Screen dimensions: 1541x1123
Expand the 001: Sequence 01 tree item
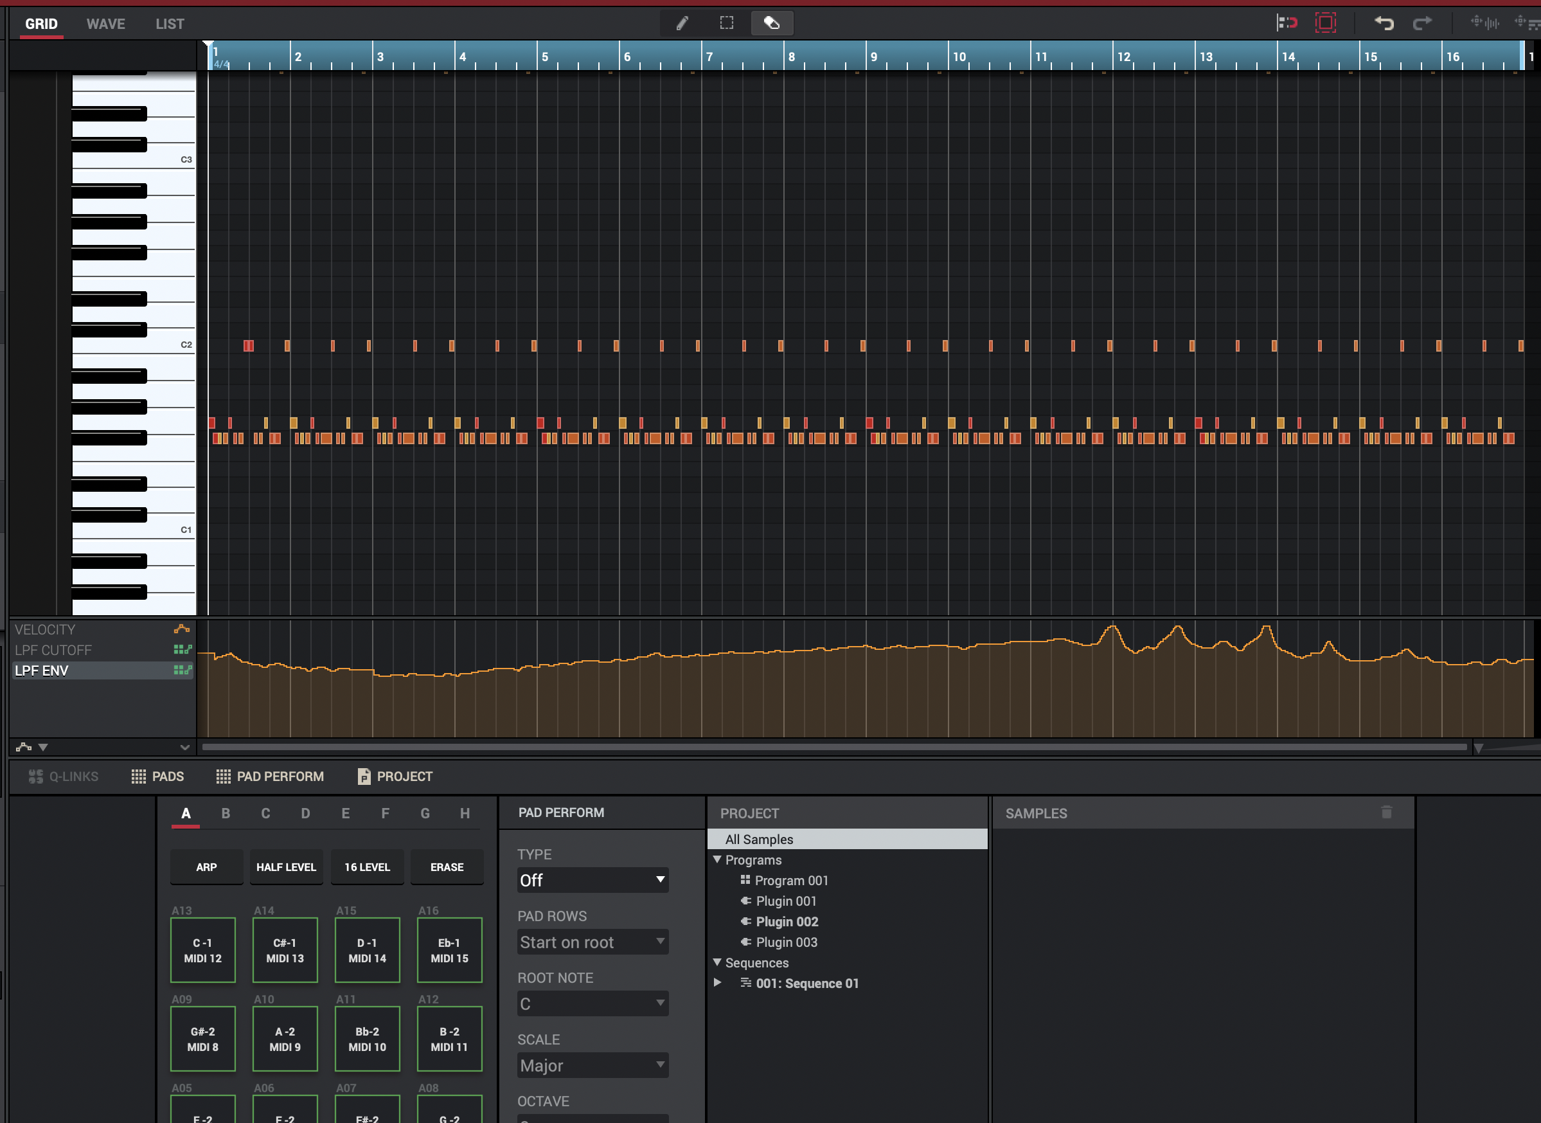[717, 982]
